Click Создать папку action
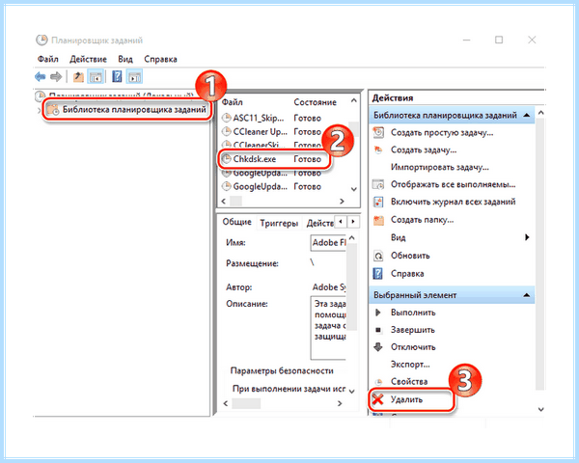579x463 pixels. point(422,220)
